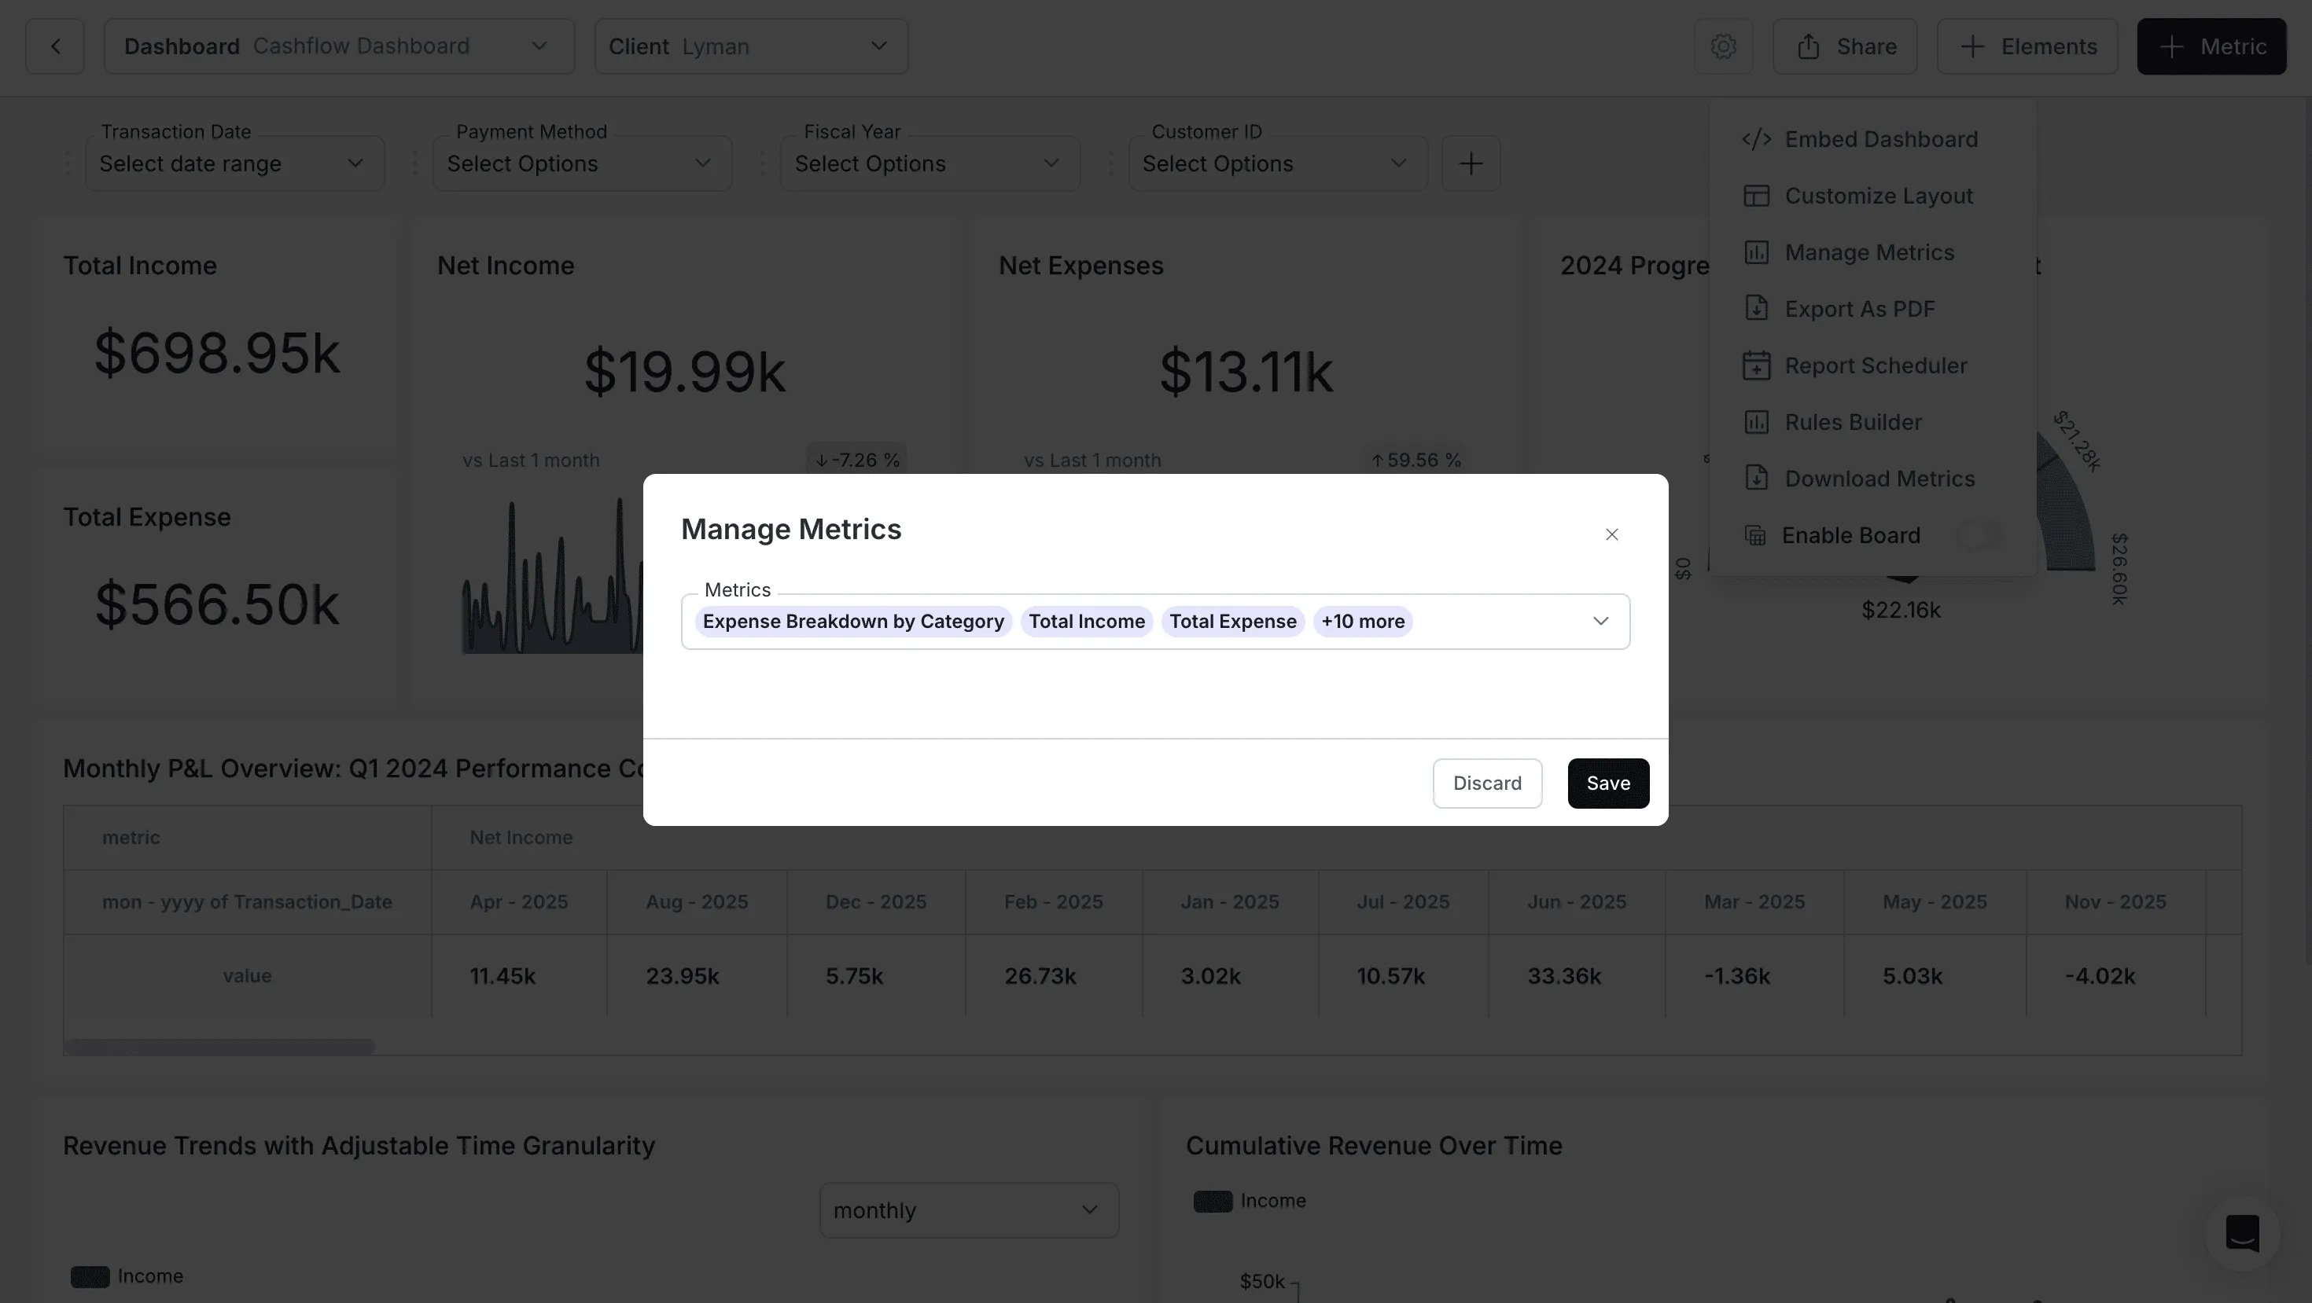This screenshot has height=1303, width=2312.
Task: Click the $566.50k Total Expense value
Action: (x=217, y=604)
